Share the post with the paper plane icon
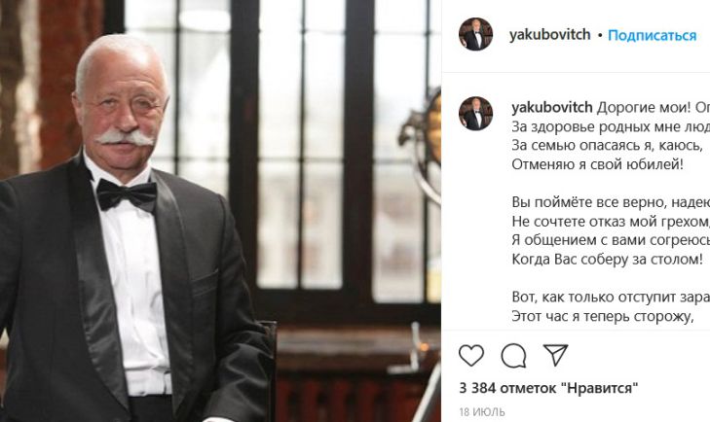 pos(555,355)
